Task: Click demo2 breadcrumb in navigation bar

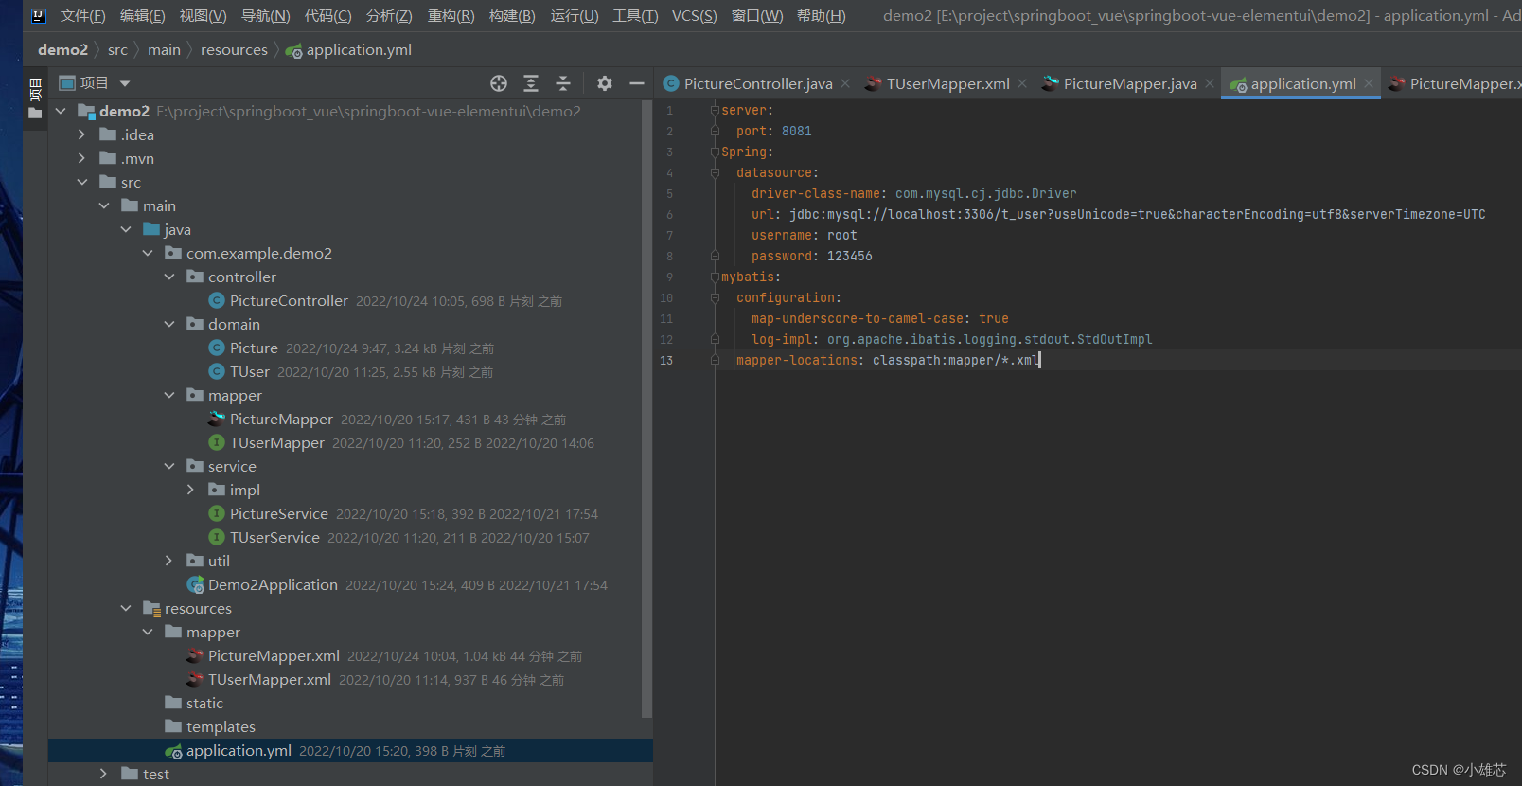Action: point(62,49)
